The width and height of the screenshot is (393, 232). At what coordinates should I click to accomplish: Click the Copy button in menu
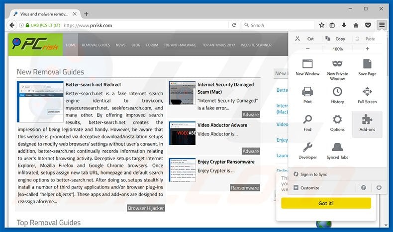(337, 39)
